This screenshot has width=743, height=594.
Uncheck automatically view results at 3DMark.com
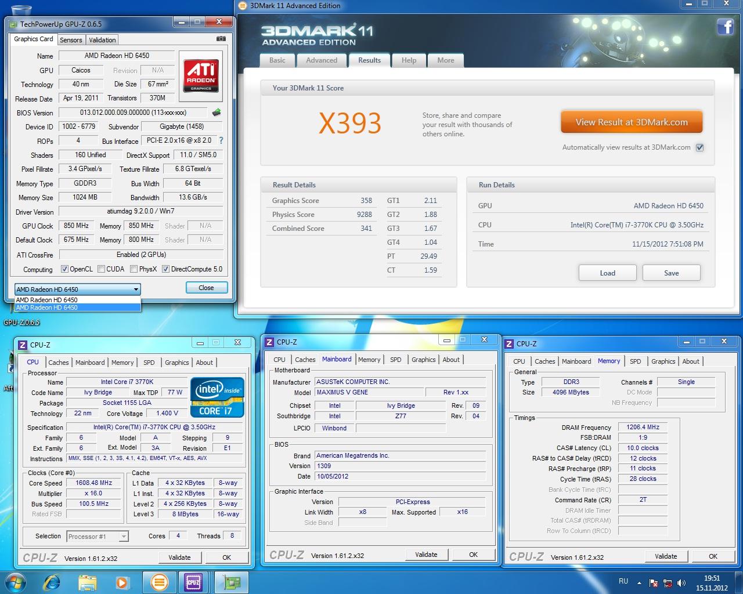[700, 147]
